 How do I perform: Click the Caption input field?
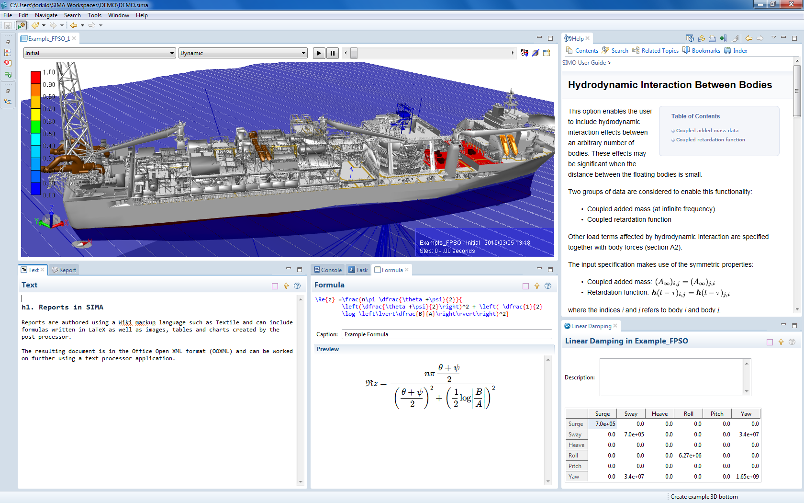click(x=446, y=334)
